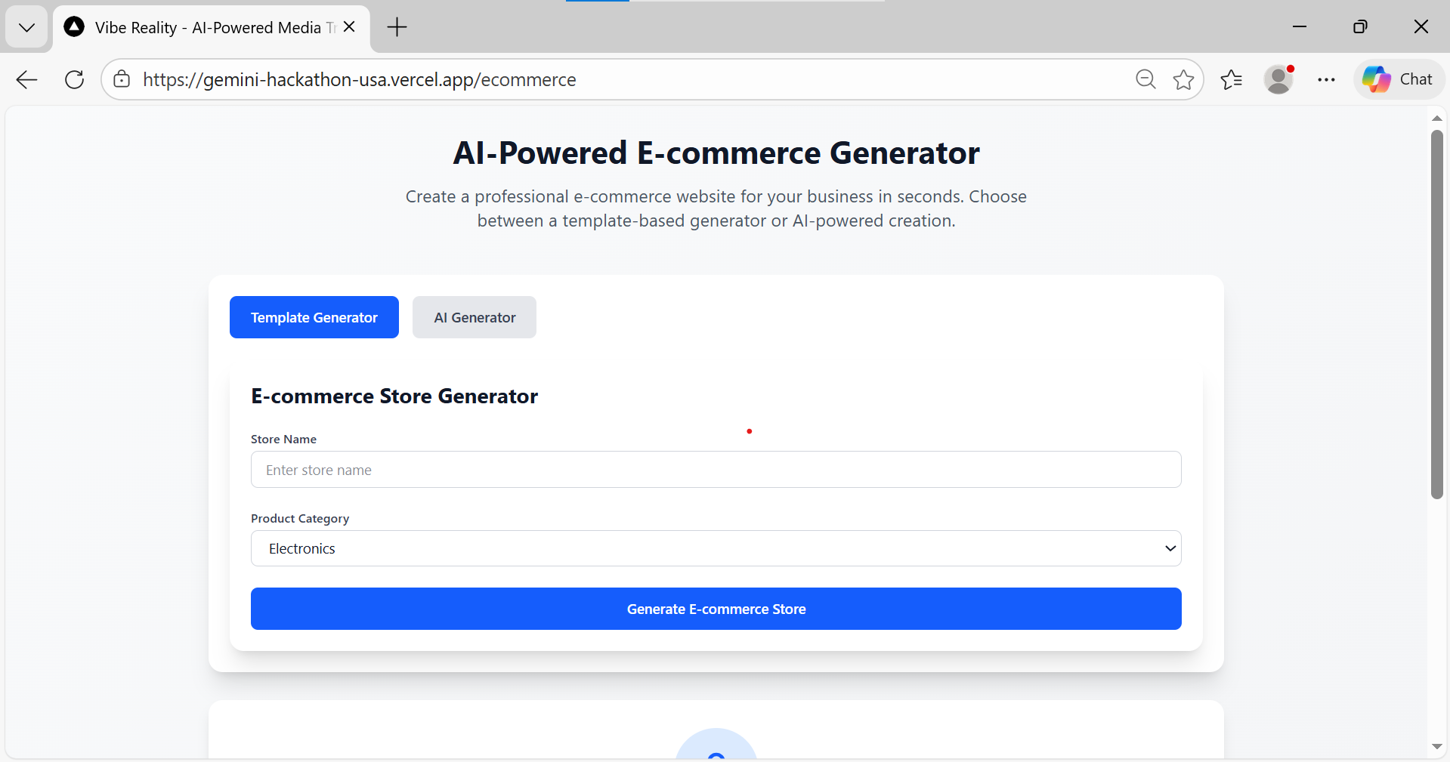Minimize the browser window

[x=1300, y=27]
